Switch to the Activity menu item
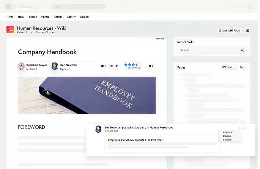The height and width of the screenshot is (169, 260). [71, 17]
